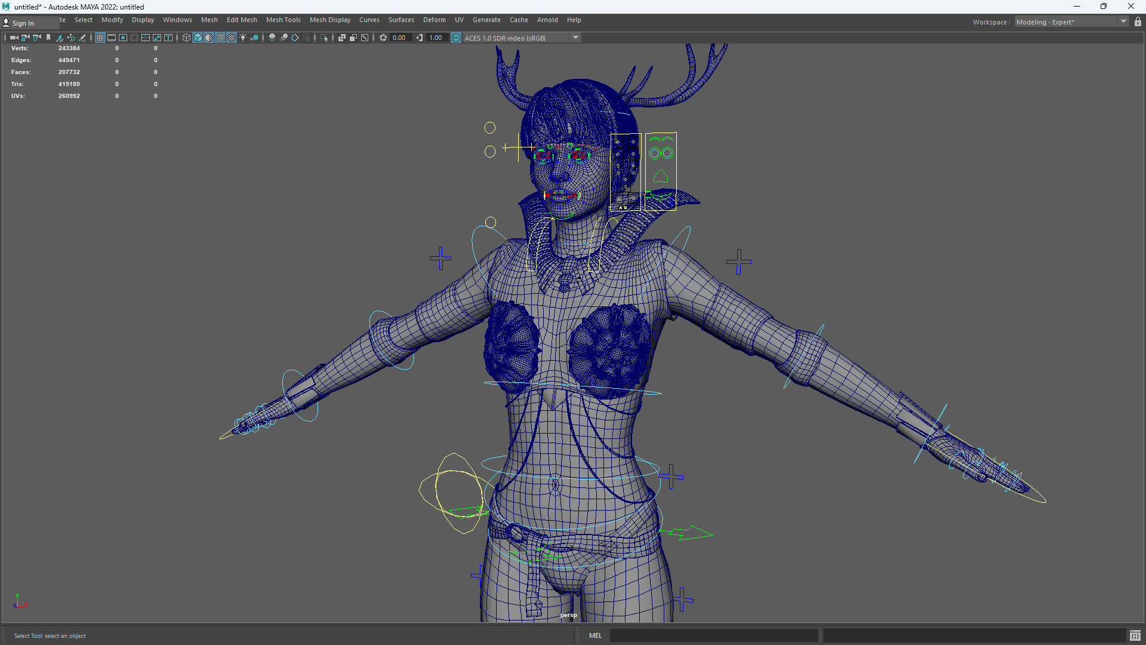Click the Select Camera icon
Image resolution: width=1146 pixels, height=645 pixels.
click(14, 38)
